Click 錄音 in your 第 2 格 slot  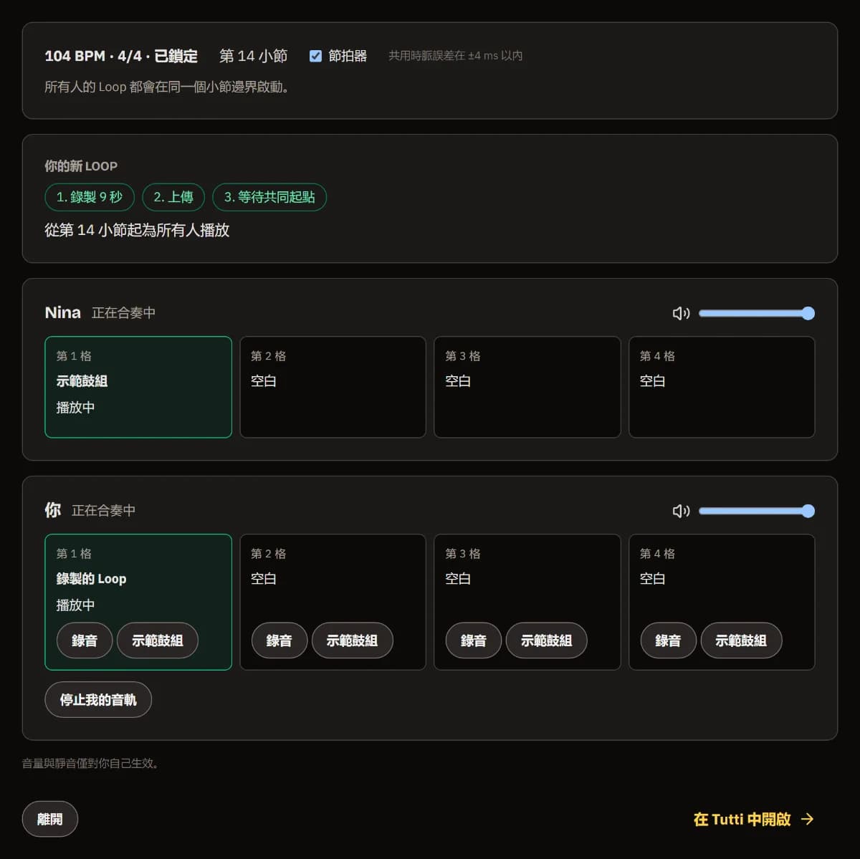279,640
